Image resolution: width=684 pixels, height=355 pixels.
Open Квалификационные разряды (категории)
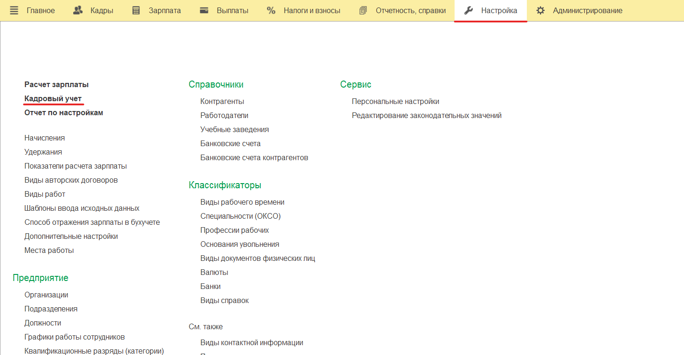(94, 351)
